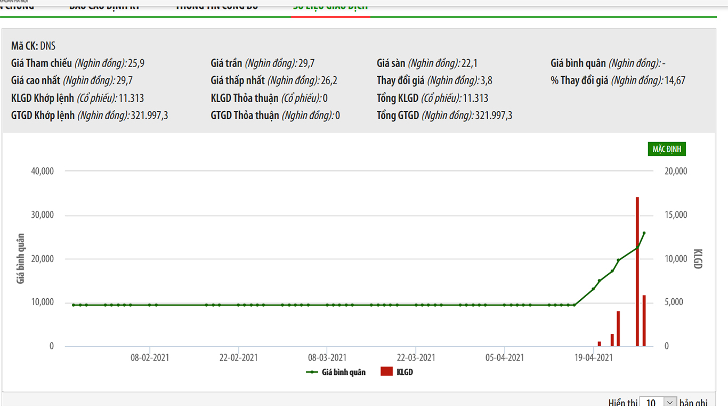Click the Mã CK: DNS stock code text
This screenshot has height=409, width=728.
[33, 46]
